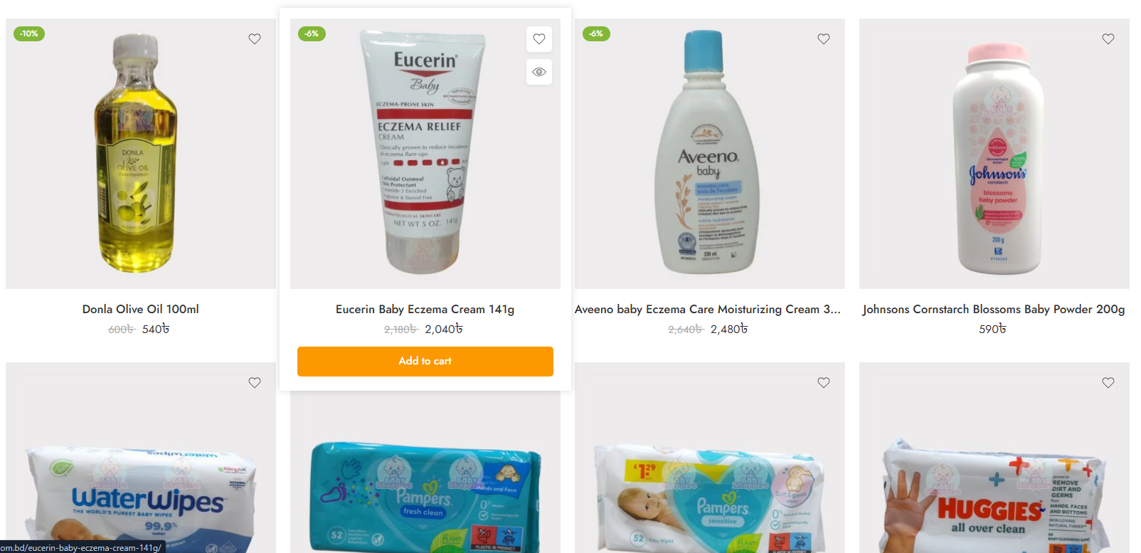Favorite Huggies all over clean wipes heart
Viewport: 1141px width, 553px height.
(x=1108, y=383)
